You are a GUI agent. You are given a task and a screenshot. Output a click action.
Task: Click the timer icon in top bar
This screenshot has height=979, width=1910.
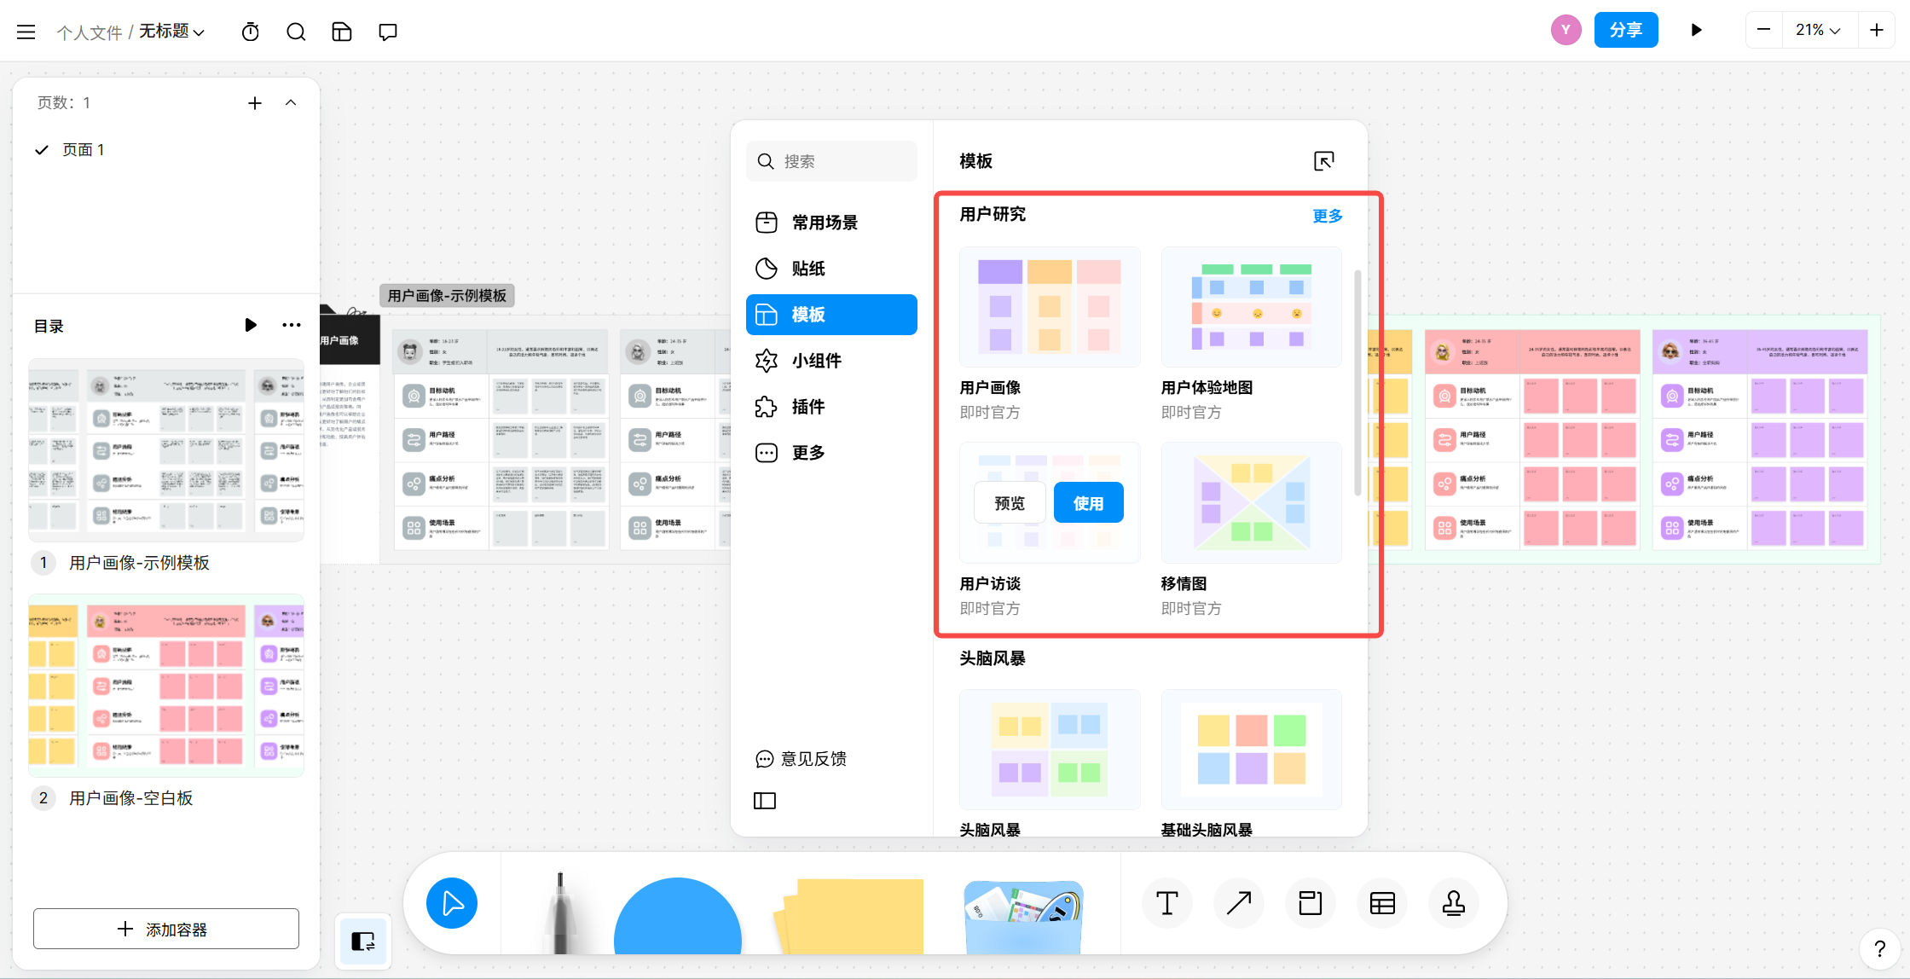[250, 32]
